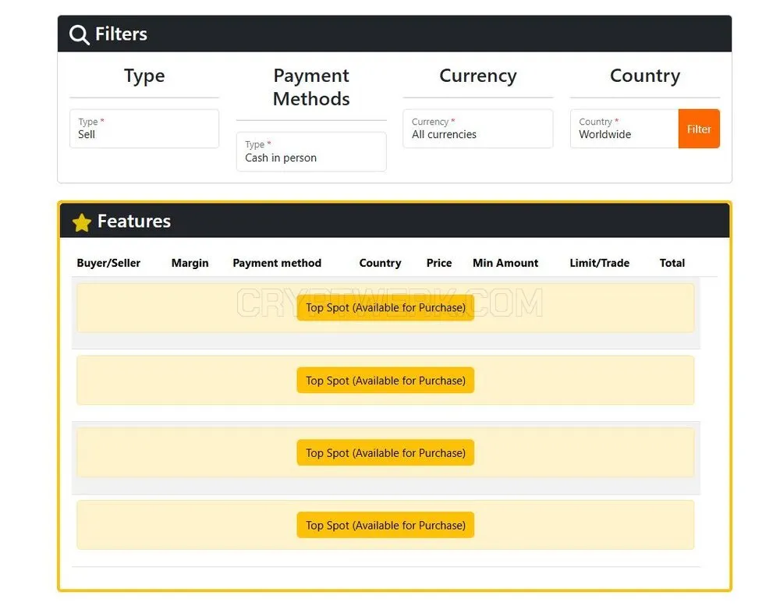The width and height of the screenshot is (780, 606).
Task: Click the Limit/Trade column header
Action: pos(599,263)
